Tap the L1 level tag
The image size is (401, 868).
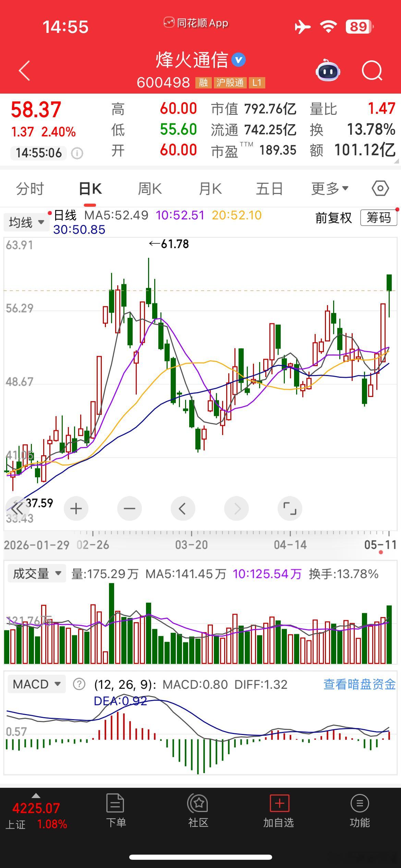pos(257,83)
